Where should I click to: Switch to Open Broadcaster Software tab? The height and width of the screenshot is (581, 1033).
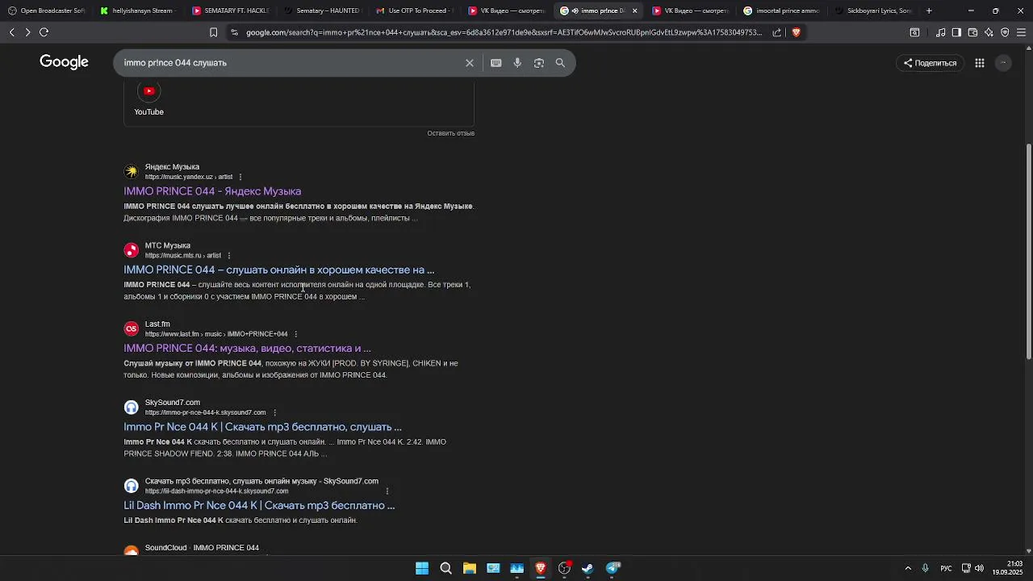(47, 10)
